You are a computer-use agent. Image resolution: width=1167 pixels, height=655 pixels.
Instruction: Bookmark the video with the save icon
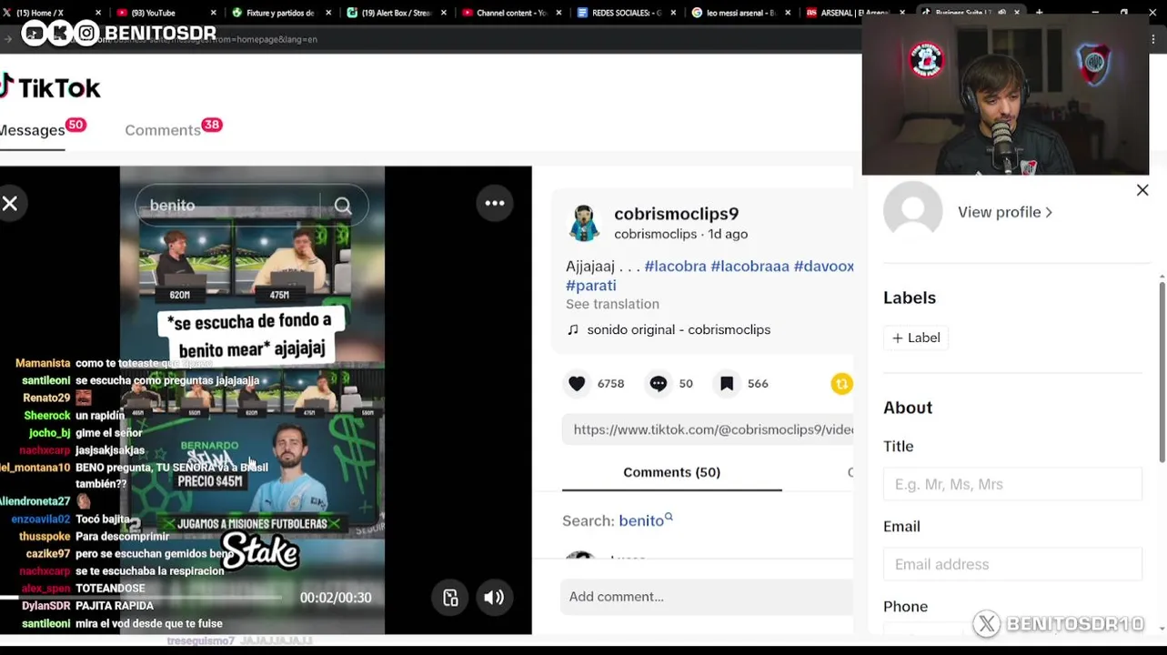click(x=727, y=384)
